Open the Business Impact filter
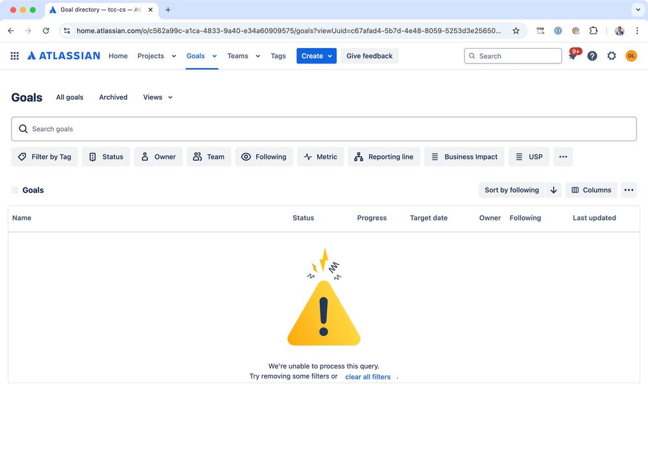Screen dimensions: 648x461 [x=464, y=156]
